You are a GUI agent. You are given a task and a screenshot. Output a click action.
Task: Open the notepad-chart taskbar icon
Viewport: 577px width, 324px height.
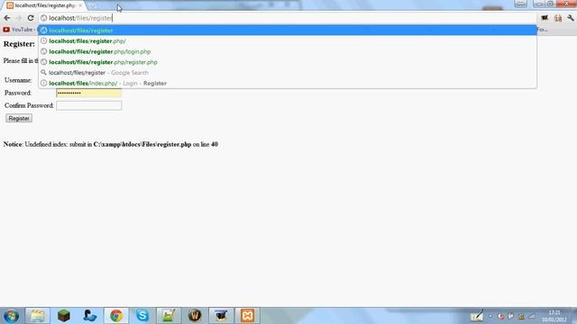(169, 316)
